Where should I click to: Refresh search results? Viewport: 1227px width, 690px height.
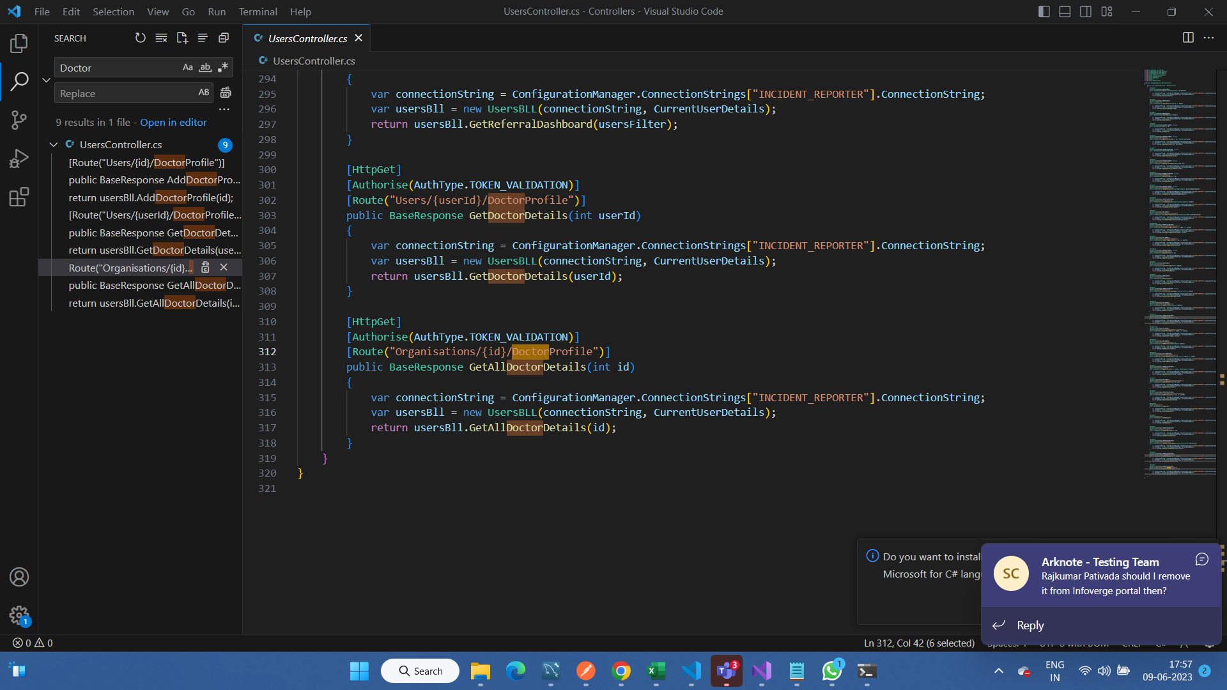(141, 38)
